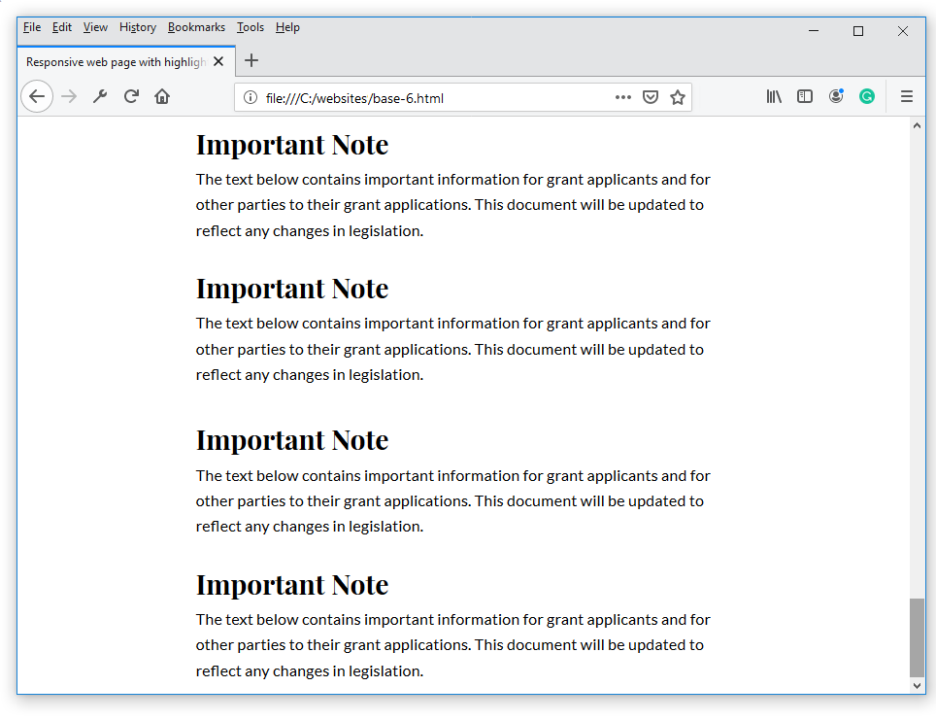Show site information icon in address bar
The height and width of the screenshot is (721, 936).
click(x=251, y=97)
